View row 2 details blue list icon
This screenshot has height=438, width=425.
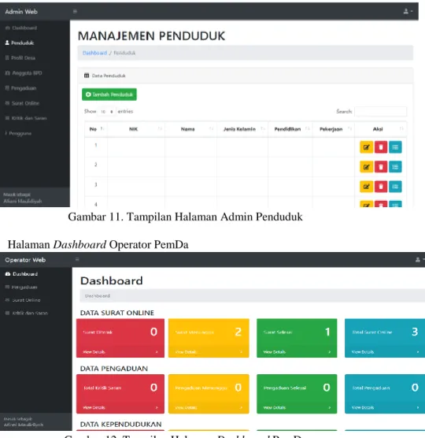[395, 167]
